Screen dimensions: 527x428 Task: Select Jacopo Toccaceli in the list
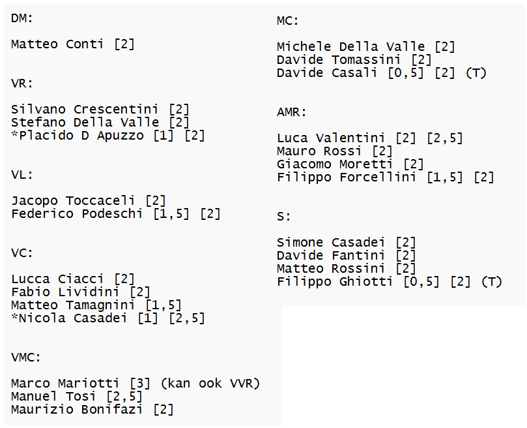click(73, 201)
